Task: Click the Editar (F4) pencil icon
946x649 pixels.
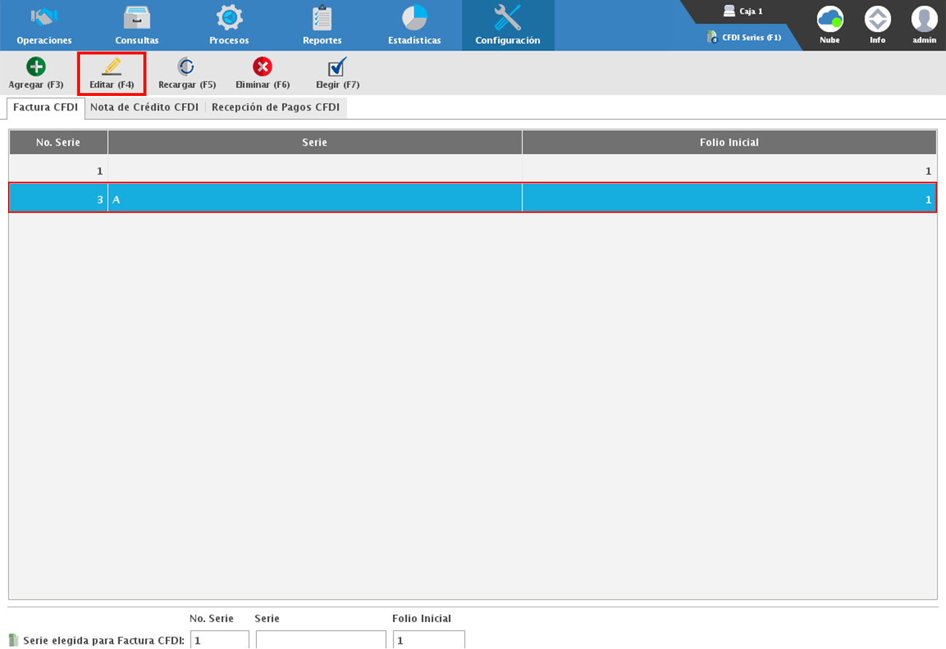Action: coord(111,68)
